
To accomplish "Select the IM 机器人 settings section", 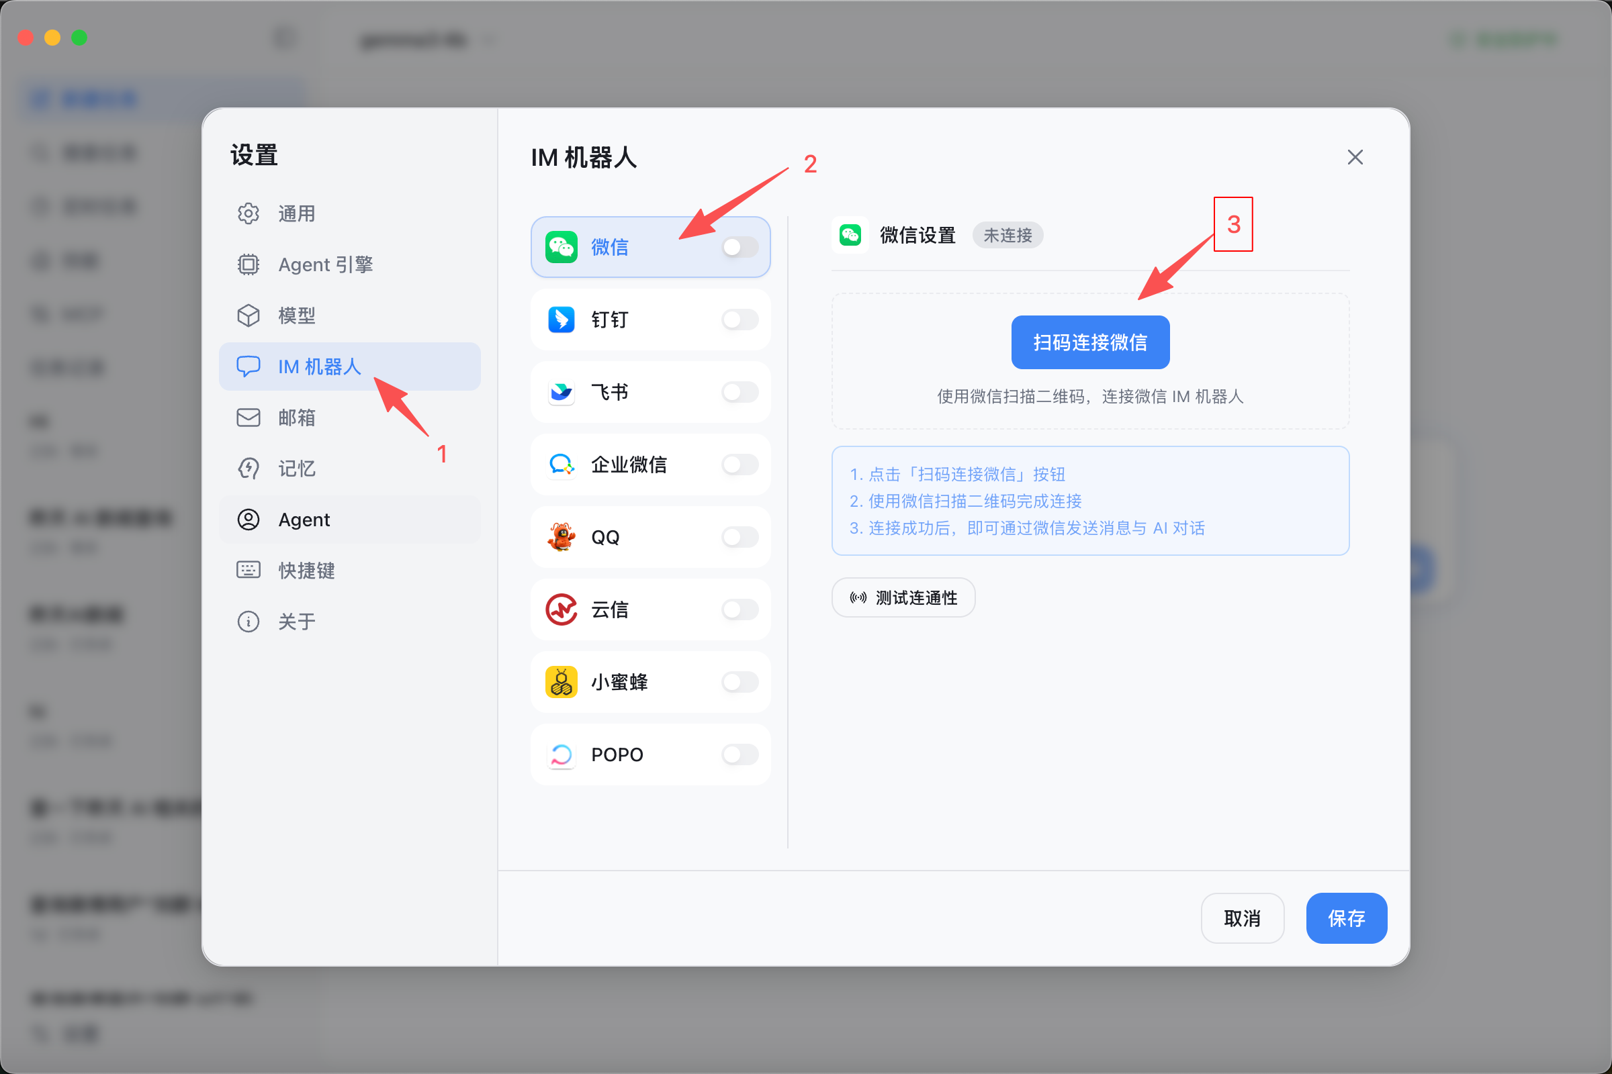I will tap(349, 367).
